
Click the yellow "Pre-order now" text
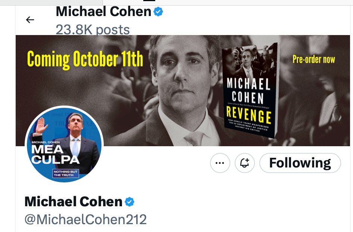[313, 59]
